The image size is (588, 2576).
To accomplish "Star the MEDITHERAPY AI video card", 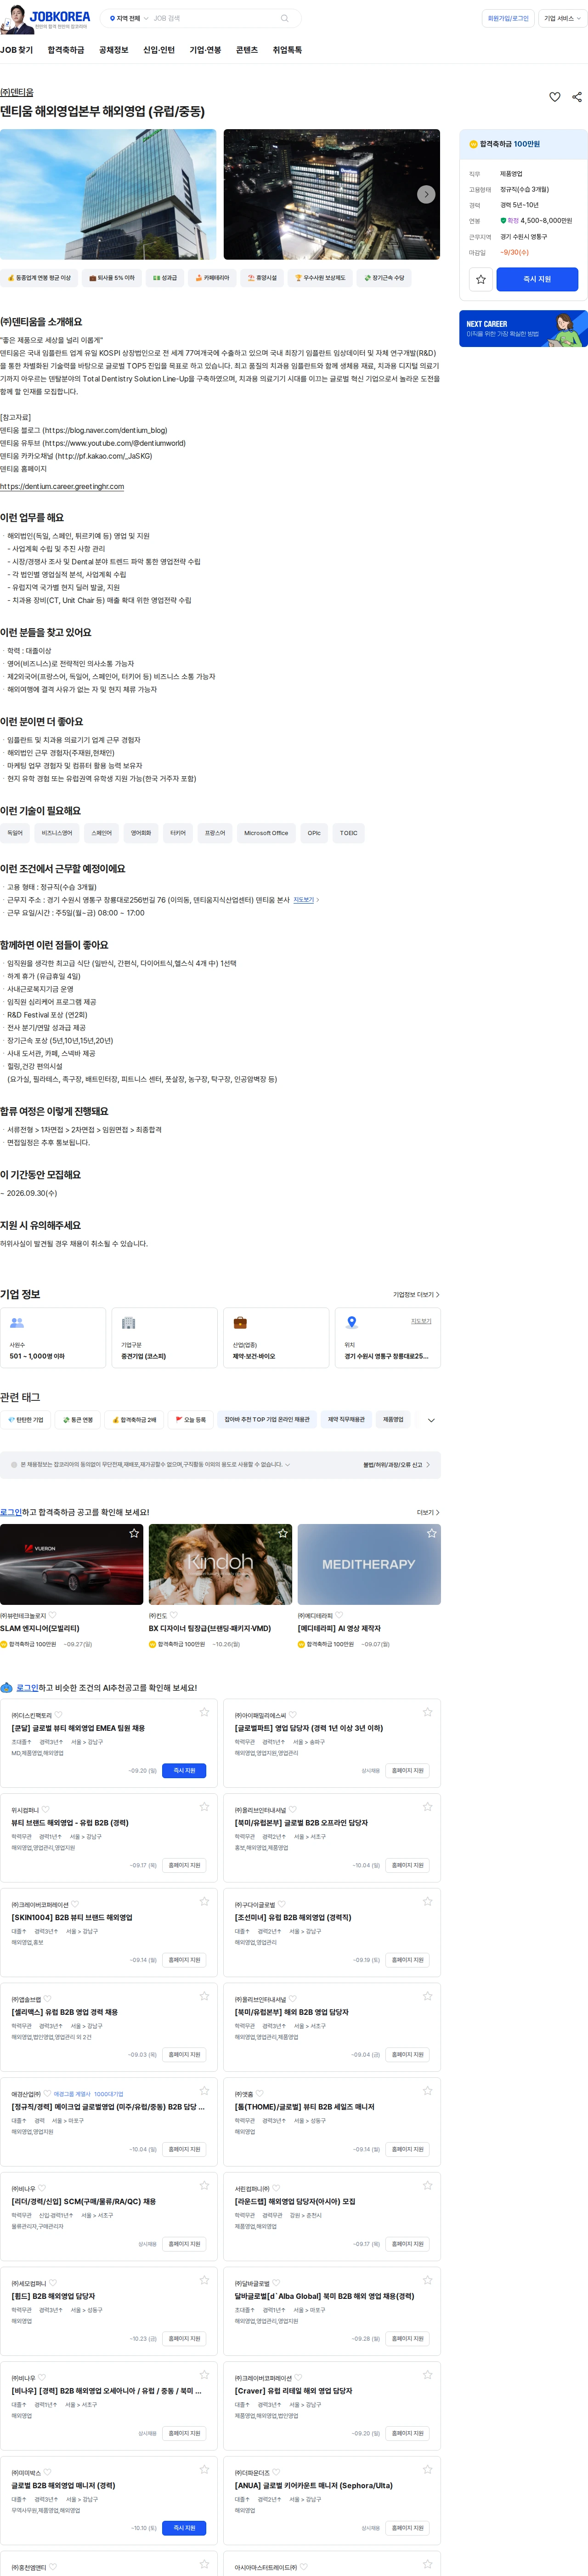I will [432, 1533].
